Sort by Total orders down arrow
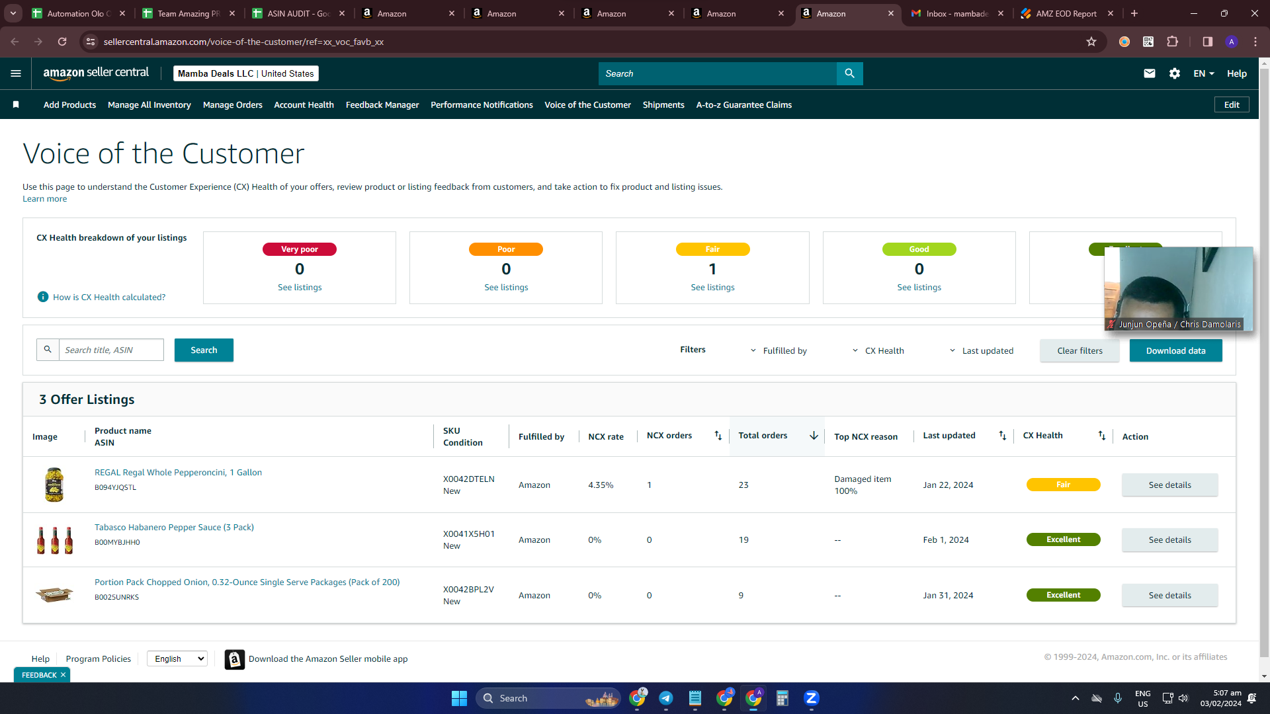 point(814,436)
